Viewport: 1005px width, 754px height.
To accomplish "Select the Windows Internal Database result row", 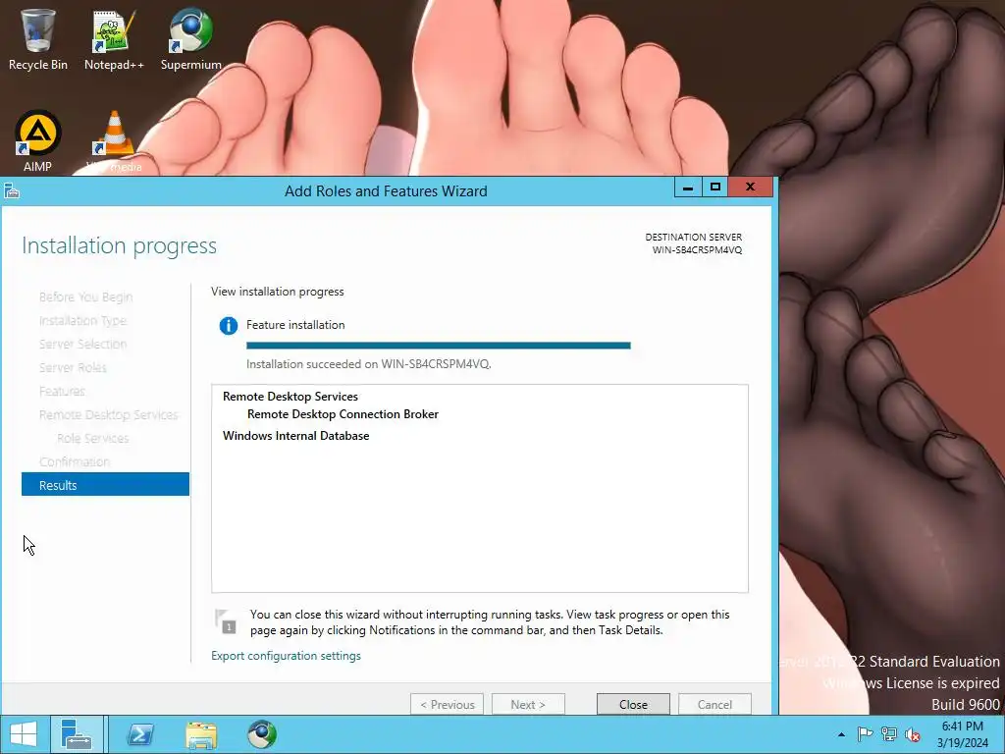I will tap(296, 435).
